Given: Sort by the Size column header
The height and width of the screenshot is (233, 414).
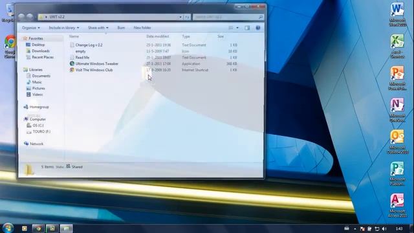Looking at the screenshot, I should click(x=221, y=36).
